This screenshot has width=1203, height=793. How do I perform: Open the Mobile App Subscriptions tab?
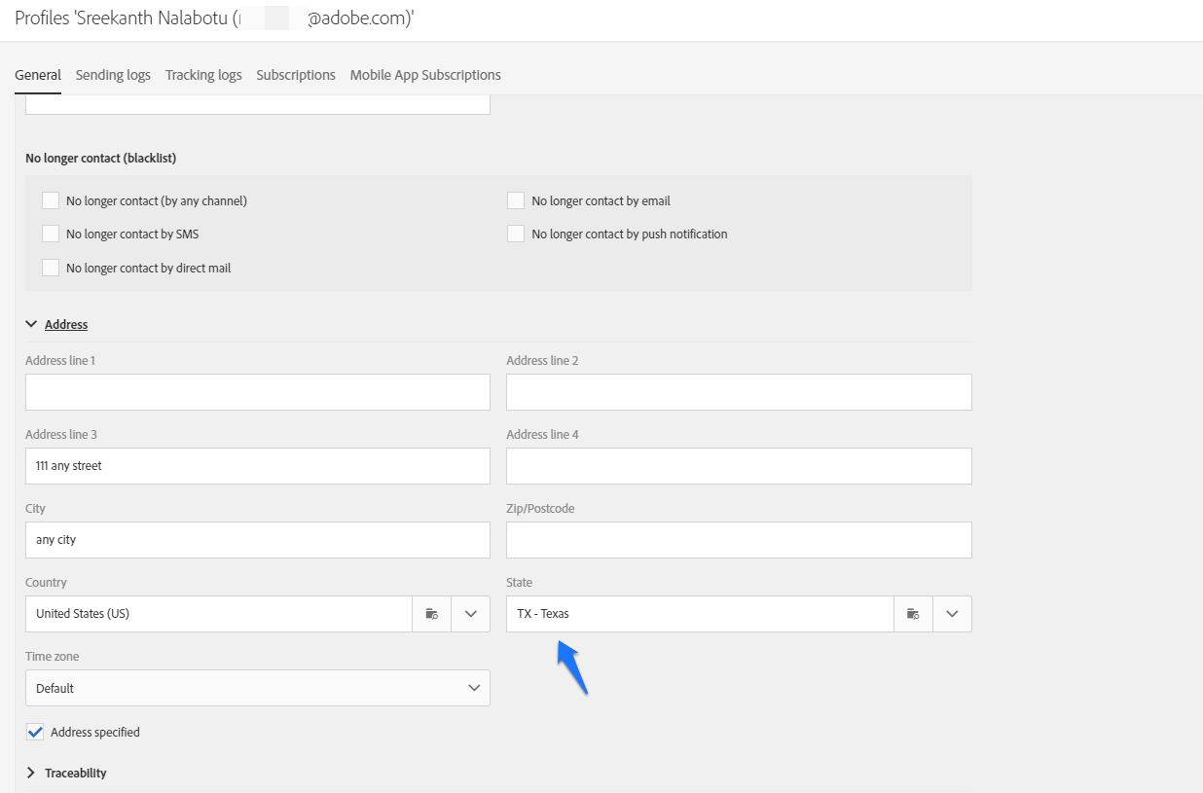[x=425, y=75]
